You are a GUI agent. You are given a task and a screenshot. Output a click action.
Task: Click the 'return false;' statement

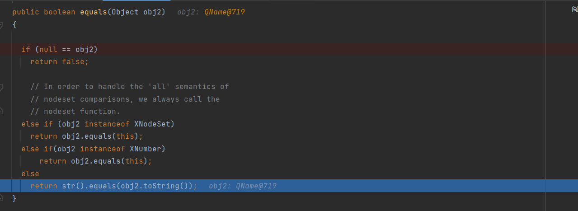59,61
